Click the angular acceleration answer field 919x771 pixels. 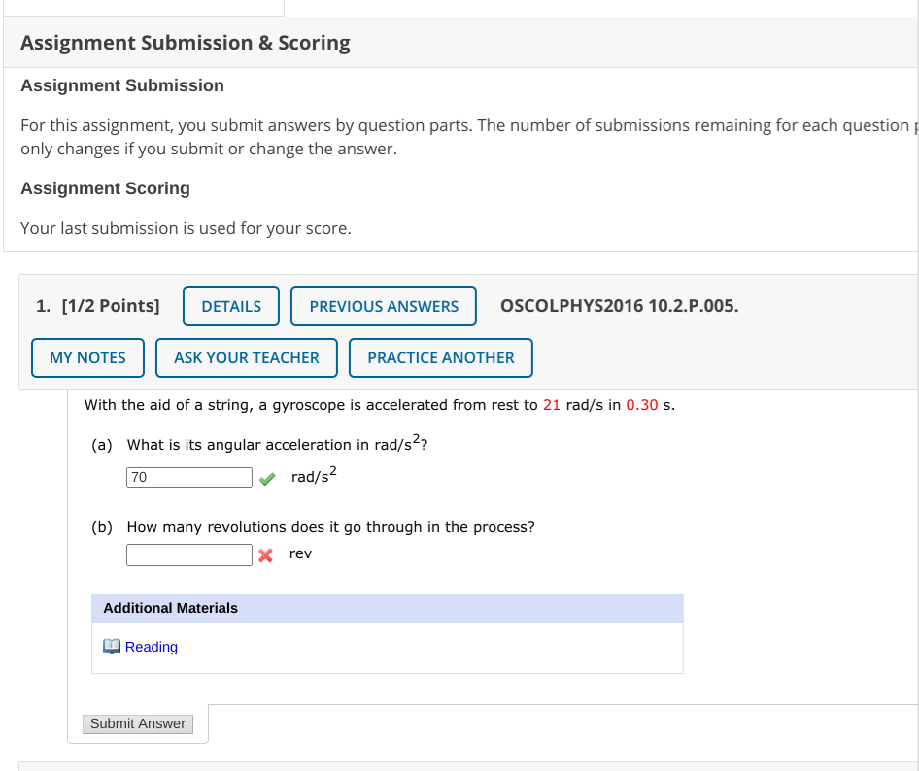point(189,477)
